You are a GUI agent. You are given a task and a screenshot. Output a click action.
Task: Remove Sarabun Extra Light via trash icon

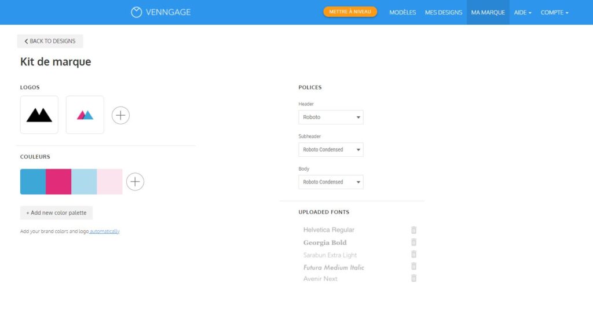pyautogui.click(x=413, y=255)
